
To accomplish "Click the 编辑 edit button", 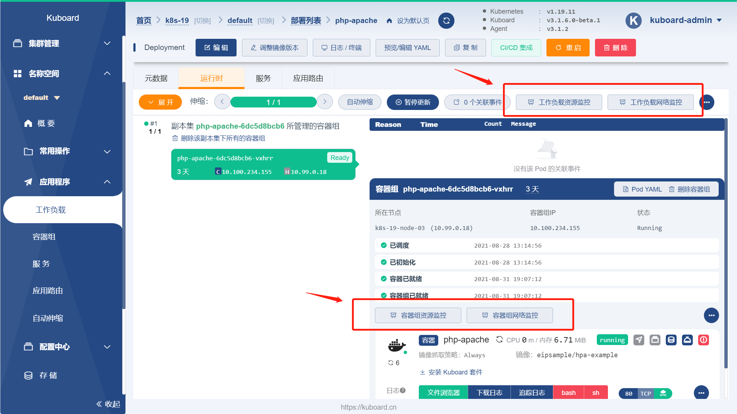I will [216, 48].
